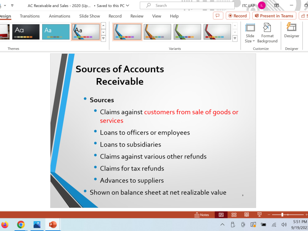Switch to Normal view icon
This screenshot has height=231, width=308.
pos(221,215)
